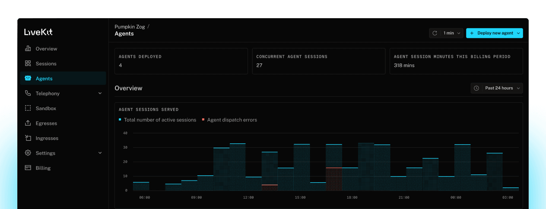Select Agents in the sidebar

[63, 79]
